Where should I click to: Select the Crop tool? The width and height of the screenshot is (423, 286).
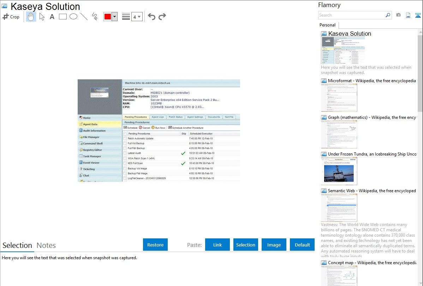tap(11, 17)
